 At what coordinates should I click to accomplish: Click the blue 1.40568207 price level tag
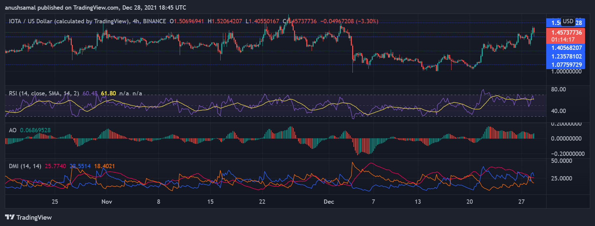(x=566, y=48)
